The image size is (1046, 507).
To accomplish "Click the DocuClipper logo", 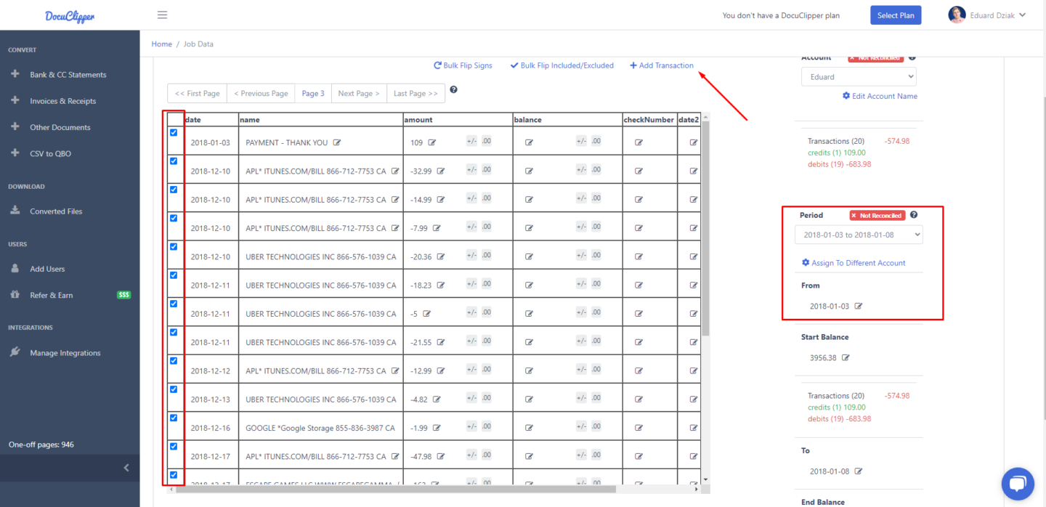I will click(x=70, y=15).
